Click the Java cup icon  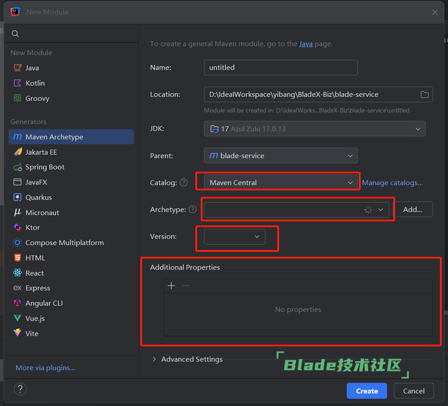point(17,68)
